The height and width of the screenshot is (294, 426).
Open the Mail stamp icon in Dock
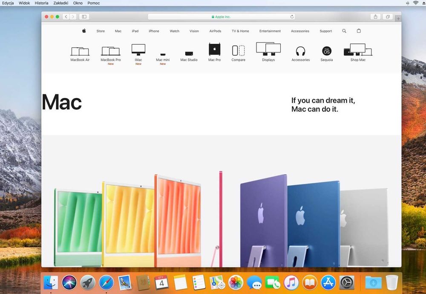(125, 282)
